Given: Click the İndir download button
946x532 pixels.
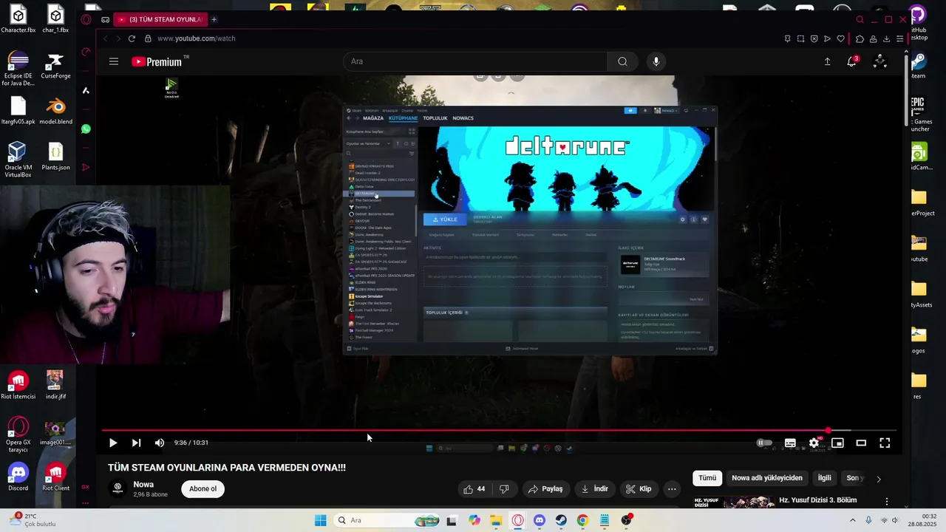Looking at the screenshot, I should click(595, 488).
